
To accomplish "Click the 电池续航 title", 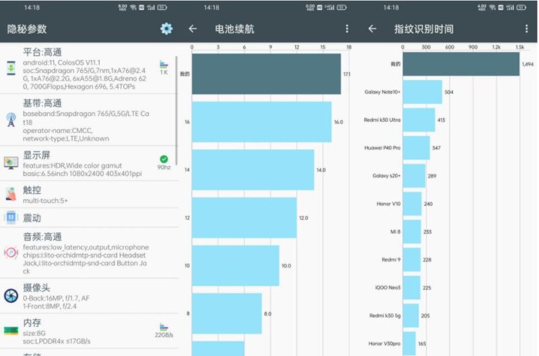I will (x=234, y=29).
